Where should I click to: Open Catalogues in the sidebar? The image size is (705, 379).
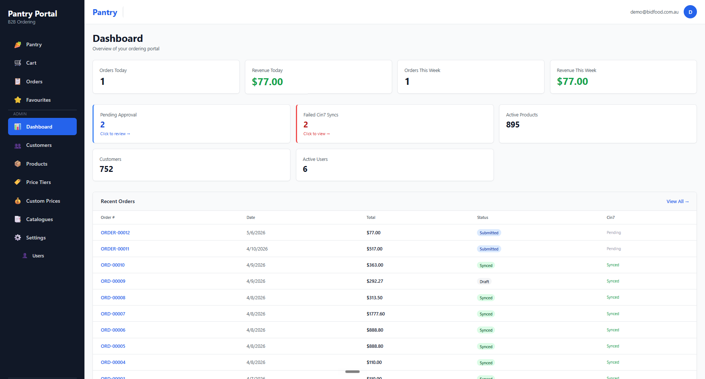pos(42,219)
